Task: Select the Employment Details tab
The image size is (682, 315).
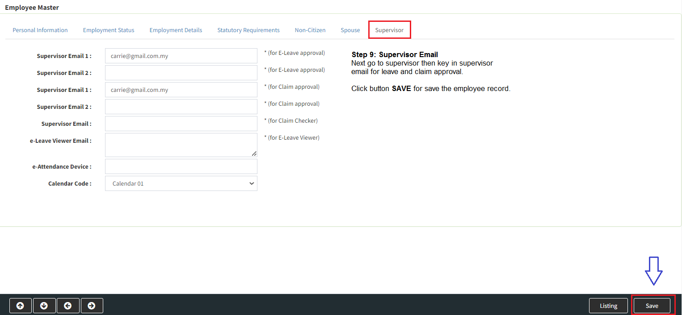Action: click(176, 30)
